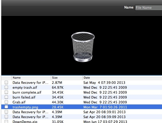Click the 44.30K size value
The height and width of the screenshot is (123, 162).
[x=58, y=102]
